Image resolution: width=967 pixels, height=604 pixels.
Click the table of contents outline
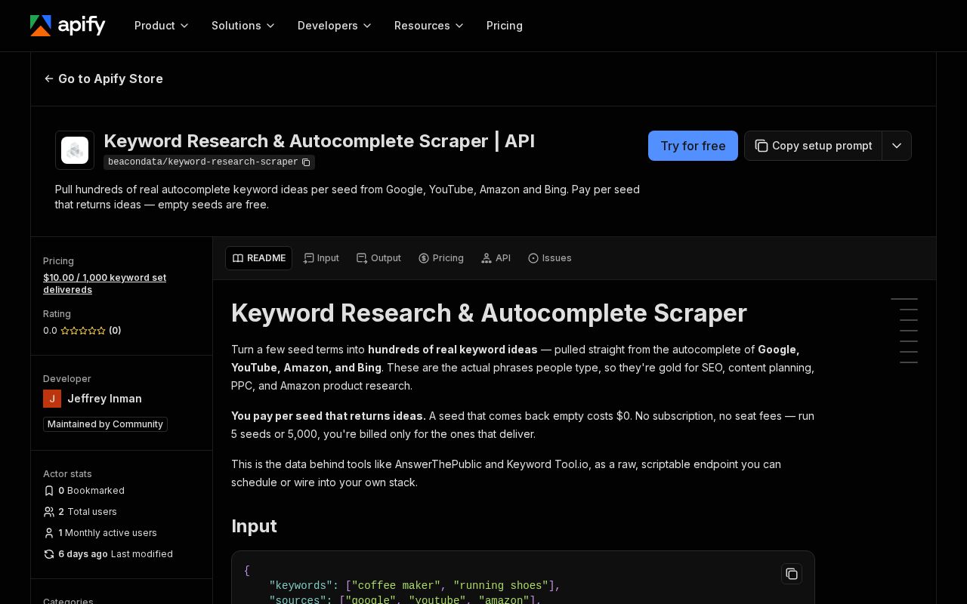(904, 331)
